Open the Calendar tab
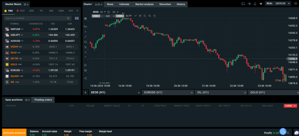This screenshot has height=136, width=299. click(x=124, y=4)
